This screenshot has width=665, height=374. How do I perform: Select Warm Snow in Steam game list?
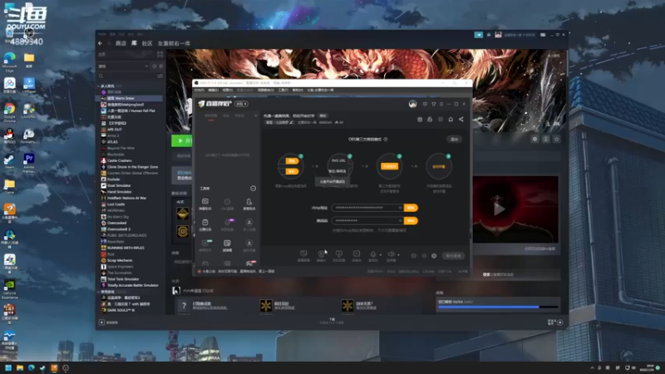coord(130,98)
